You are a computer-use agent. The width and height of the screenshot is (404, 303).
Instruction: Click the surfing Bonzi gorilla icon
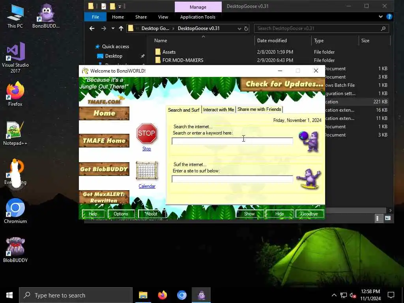[x=309, y=179]
